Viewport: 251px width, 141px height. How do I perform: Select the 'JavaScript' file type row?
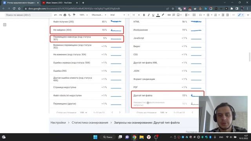167,38
